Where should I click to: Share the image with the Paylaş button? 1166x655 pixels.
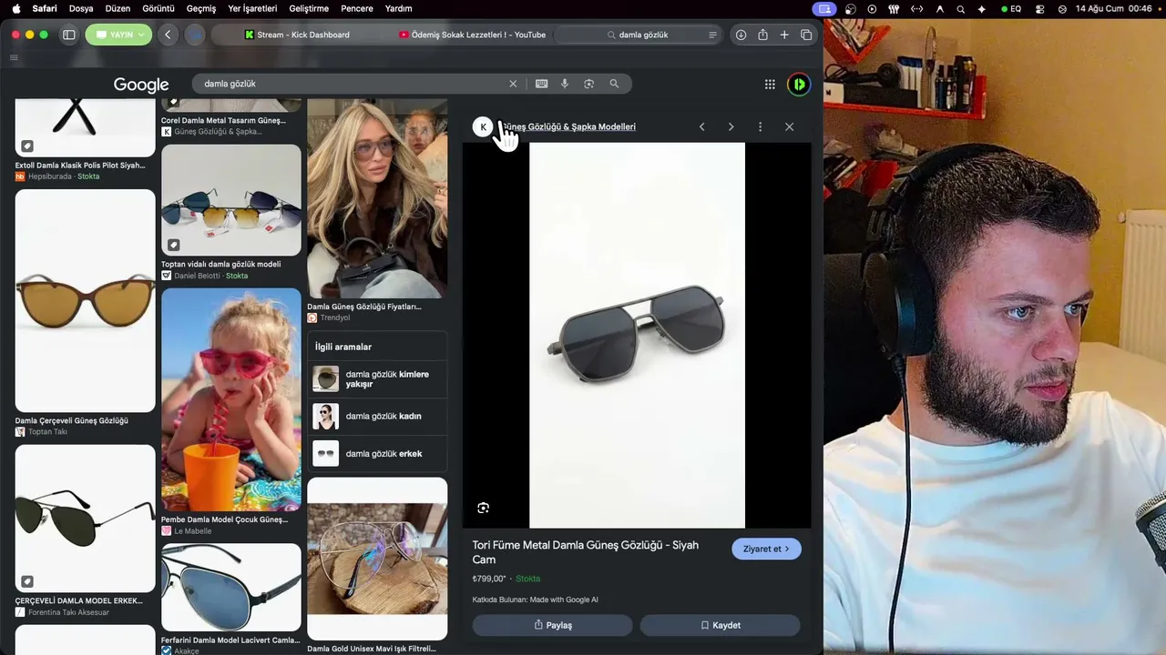pos(552,625)
